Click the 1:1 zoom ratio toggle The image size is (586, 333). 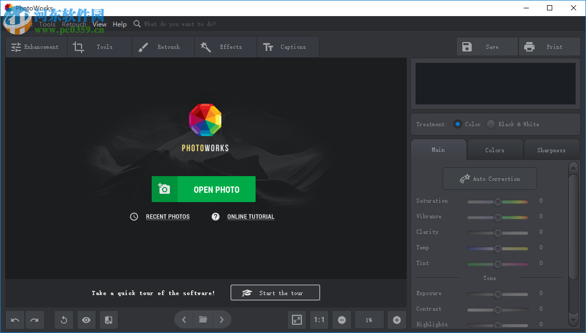[319, 319]
